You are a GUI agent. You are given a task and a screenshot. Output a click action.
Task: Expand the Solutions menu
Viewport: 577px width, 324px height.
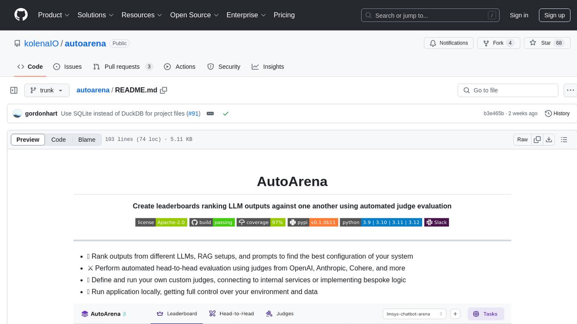[x=96, y=15]
